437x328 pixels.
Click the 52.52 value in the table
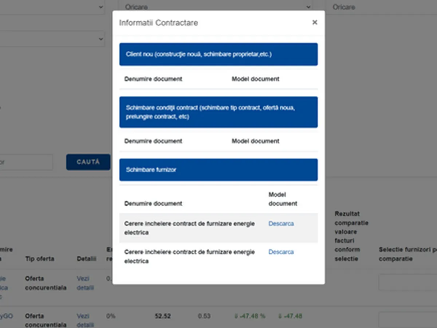[162, 316]
